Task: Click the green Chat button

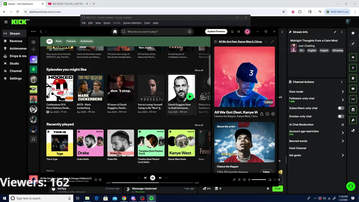Action: pyautogui.click(x=278, y=189)
